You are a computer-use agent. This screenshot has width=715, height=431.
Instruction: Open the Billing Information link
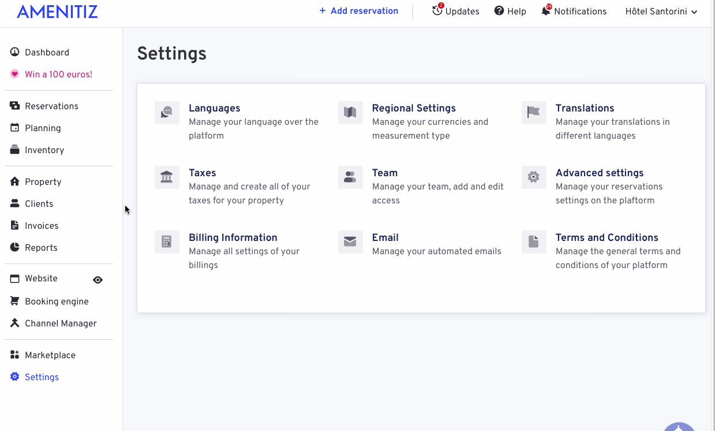pos(233,237)
